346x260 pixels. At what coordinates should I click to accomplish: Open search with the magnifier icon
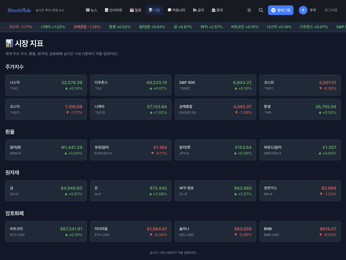pos(261,10)
